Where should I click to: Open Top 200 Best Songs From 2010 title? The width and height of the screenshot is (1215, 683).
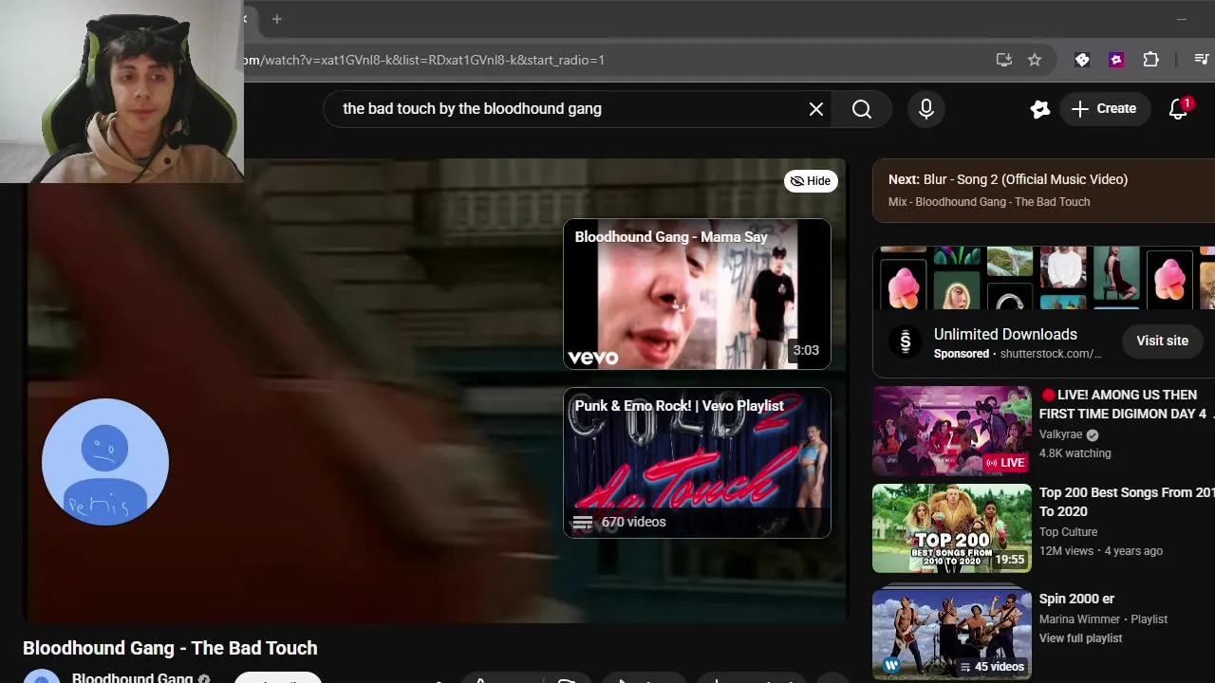pos(1127,502)
